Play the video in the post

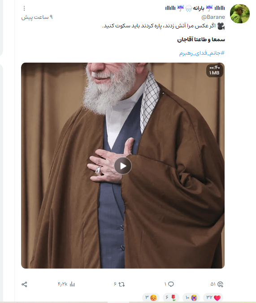[123, 166]
